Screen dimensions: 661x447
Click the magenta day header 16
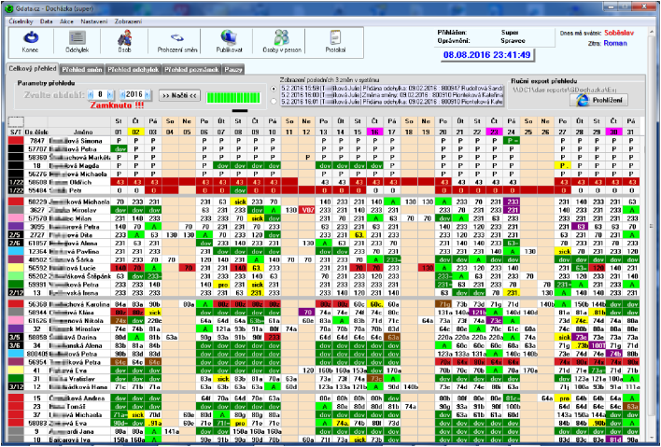pos(374,132)
